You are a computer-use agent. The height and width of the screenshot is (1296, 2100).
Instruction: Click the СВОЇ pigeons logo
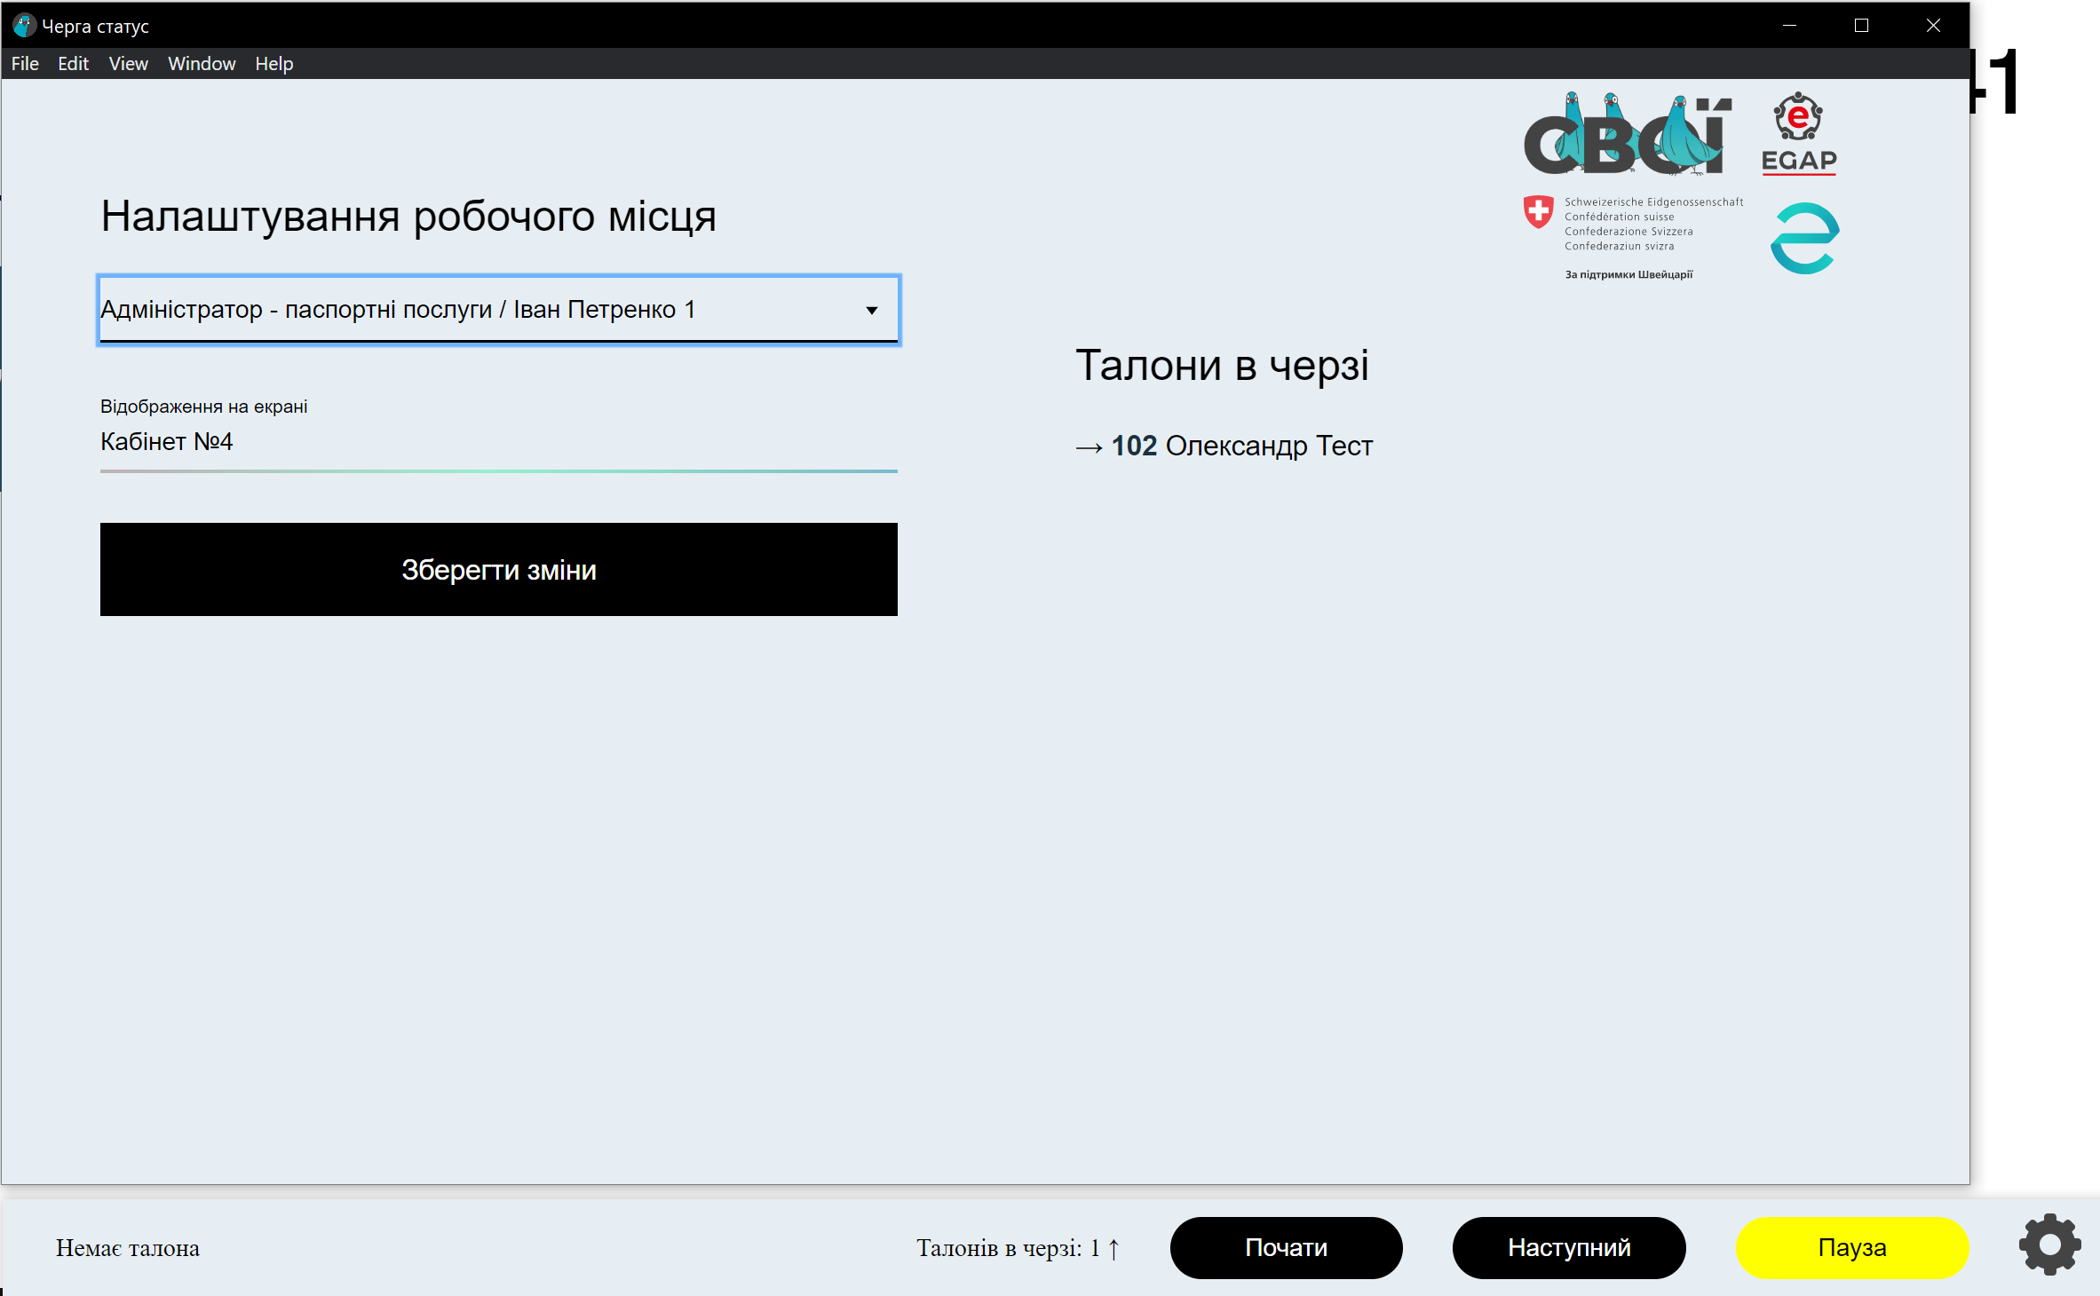[x=1627, y=135]
